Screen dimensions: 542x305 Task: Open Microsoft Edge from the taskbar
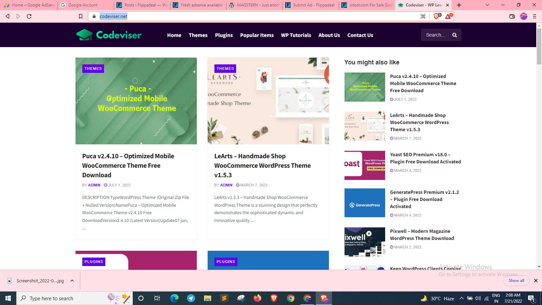coord(174,298)
